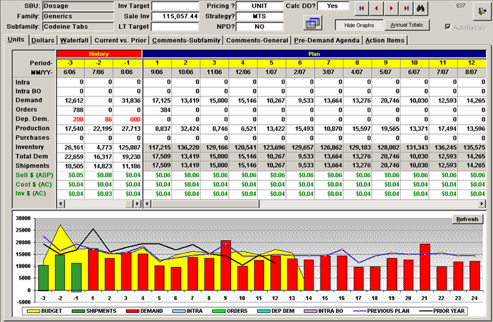This screenshot has height=322, width=493.
Task: Open the Pre-Demand Agenda tab
Action: (x=327, y=41)
